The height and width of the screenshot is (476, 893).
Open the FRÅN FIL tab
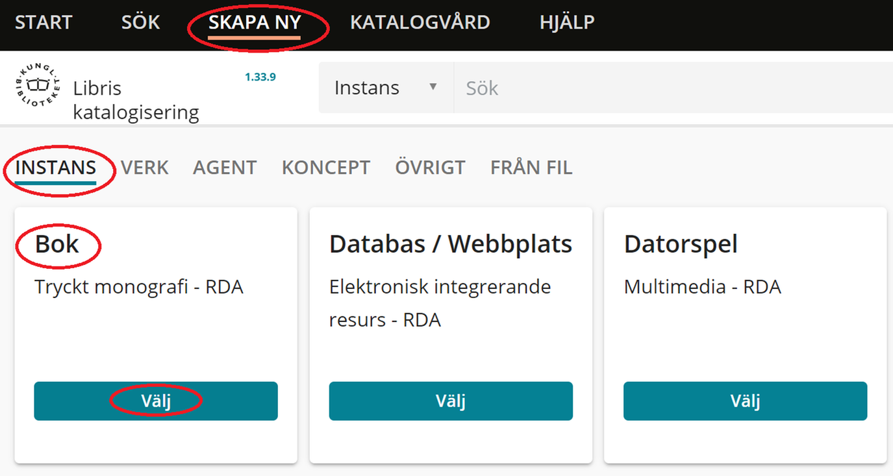(531, 167)
